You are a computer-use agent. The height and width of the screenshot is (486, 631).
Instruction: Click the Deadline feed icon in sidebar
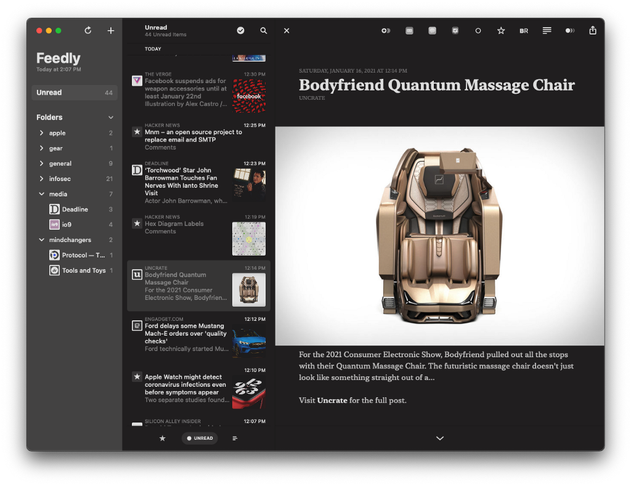click(54, 209)
